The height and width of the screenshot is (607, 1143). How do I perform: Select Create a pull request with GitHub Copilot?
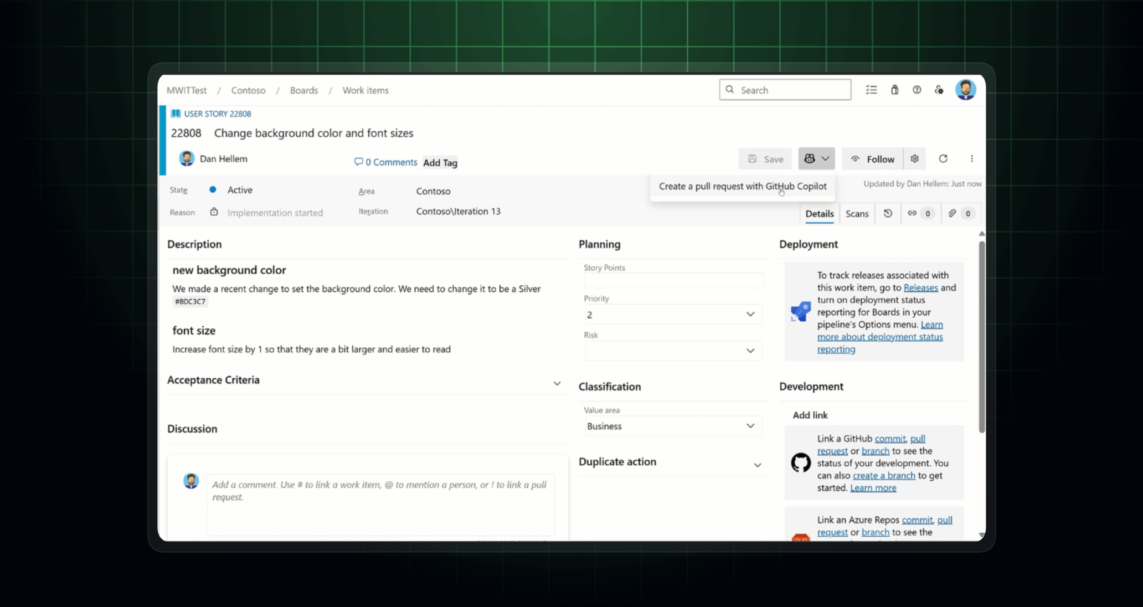pyautogui.click(x=742, y=187)
